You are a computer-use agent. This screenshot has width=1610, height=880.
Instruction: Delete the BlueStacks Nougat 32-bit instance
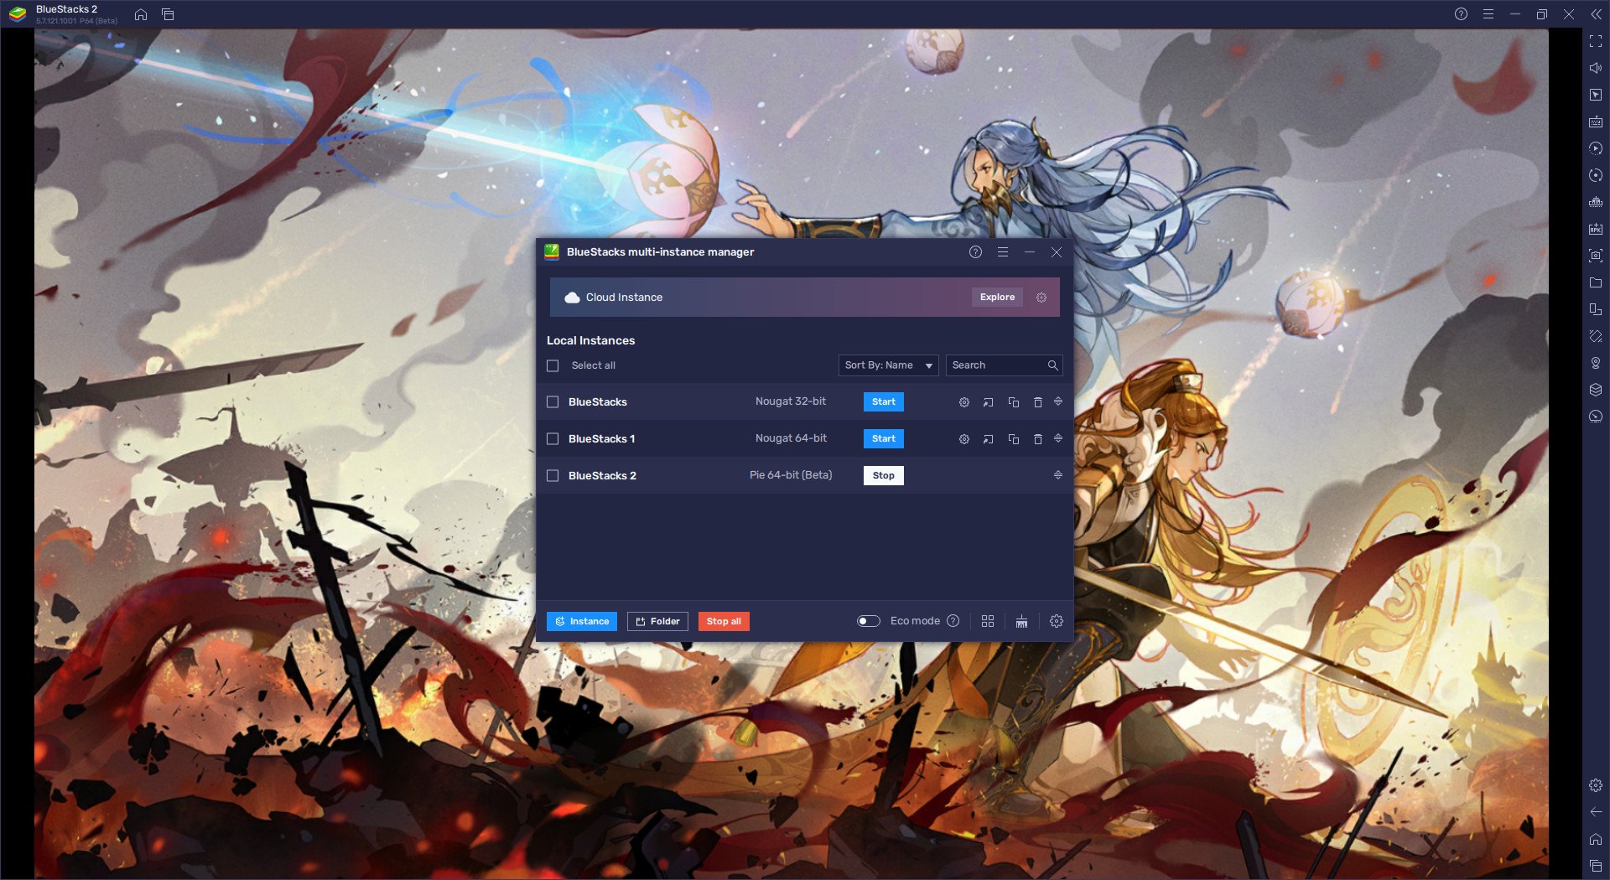point(1037,402)
